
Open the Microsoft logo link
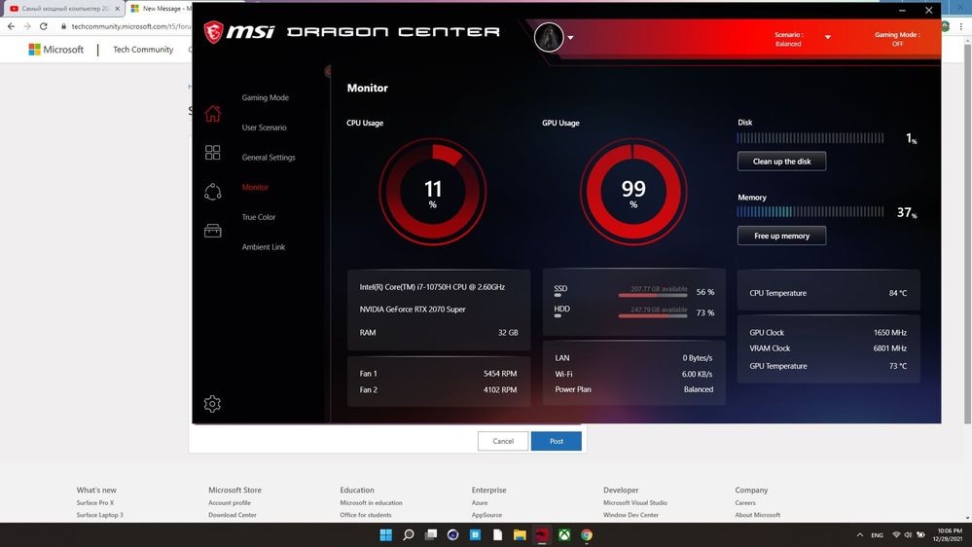click(x=55, y=49)
